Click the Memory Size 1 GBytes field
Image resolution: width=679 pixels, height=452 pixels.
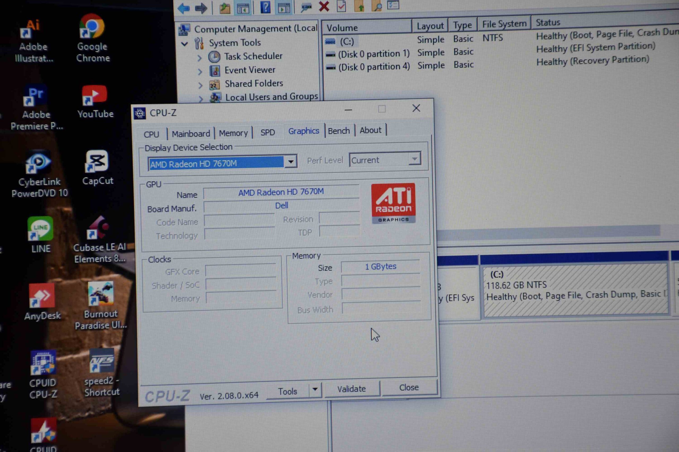(x=381, y=266)
